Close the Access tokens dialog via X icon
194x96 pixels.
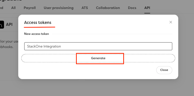[170, 22]
